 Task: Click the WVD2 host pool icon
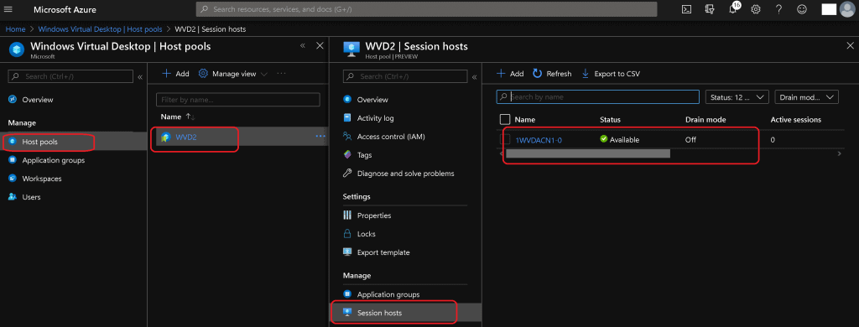(165, 137)
